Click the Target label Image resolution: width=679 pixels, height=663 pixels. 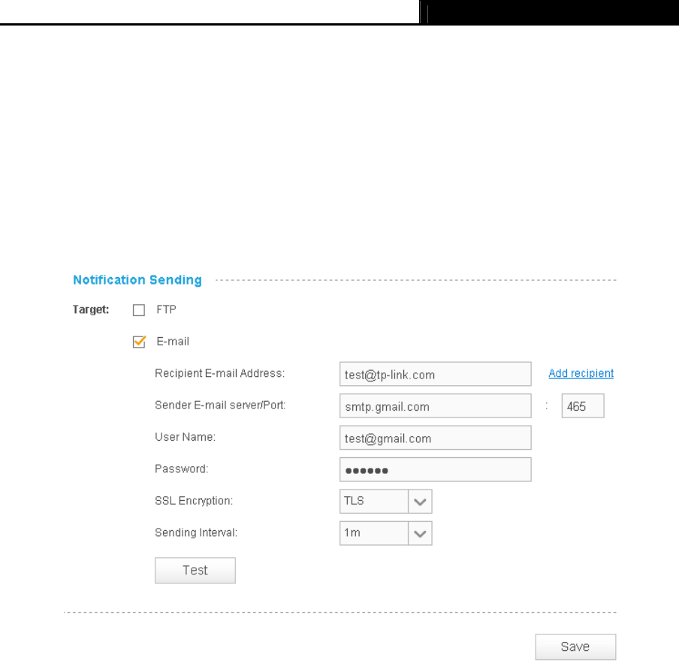pyautogui.click(x=91, y=309)
